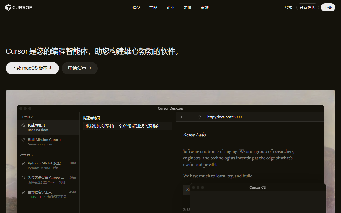Click the 'We have much to learn' line
The width and height of the screenshot is (341, 213).
(218, 176)
